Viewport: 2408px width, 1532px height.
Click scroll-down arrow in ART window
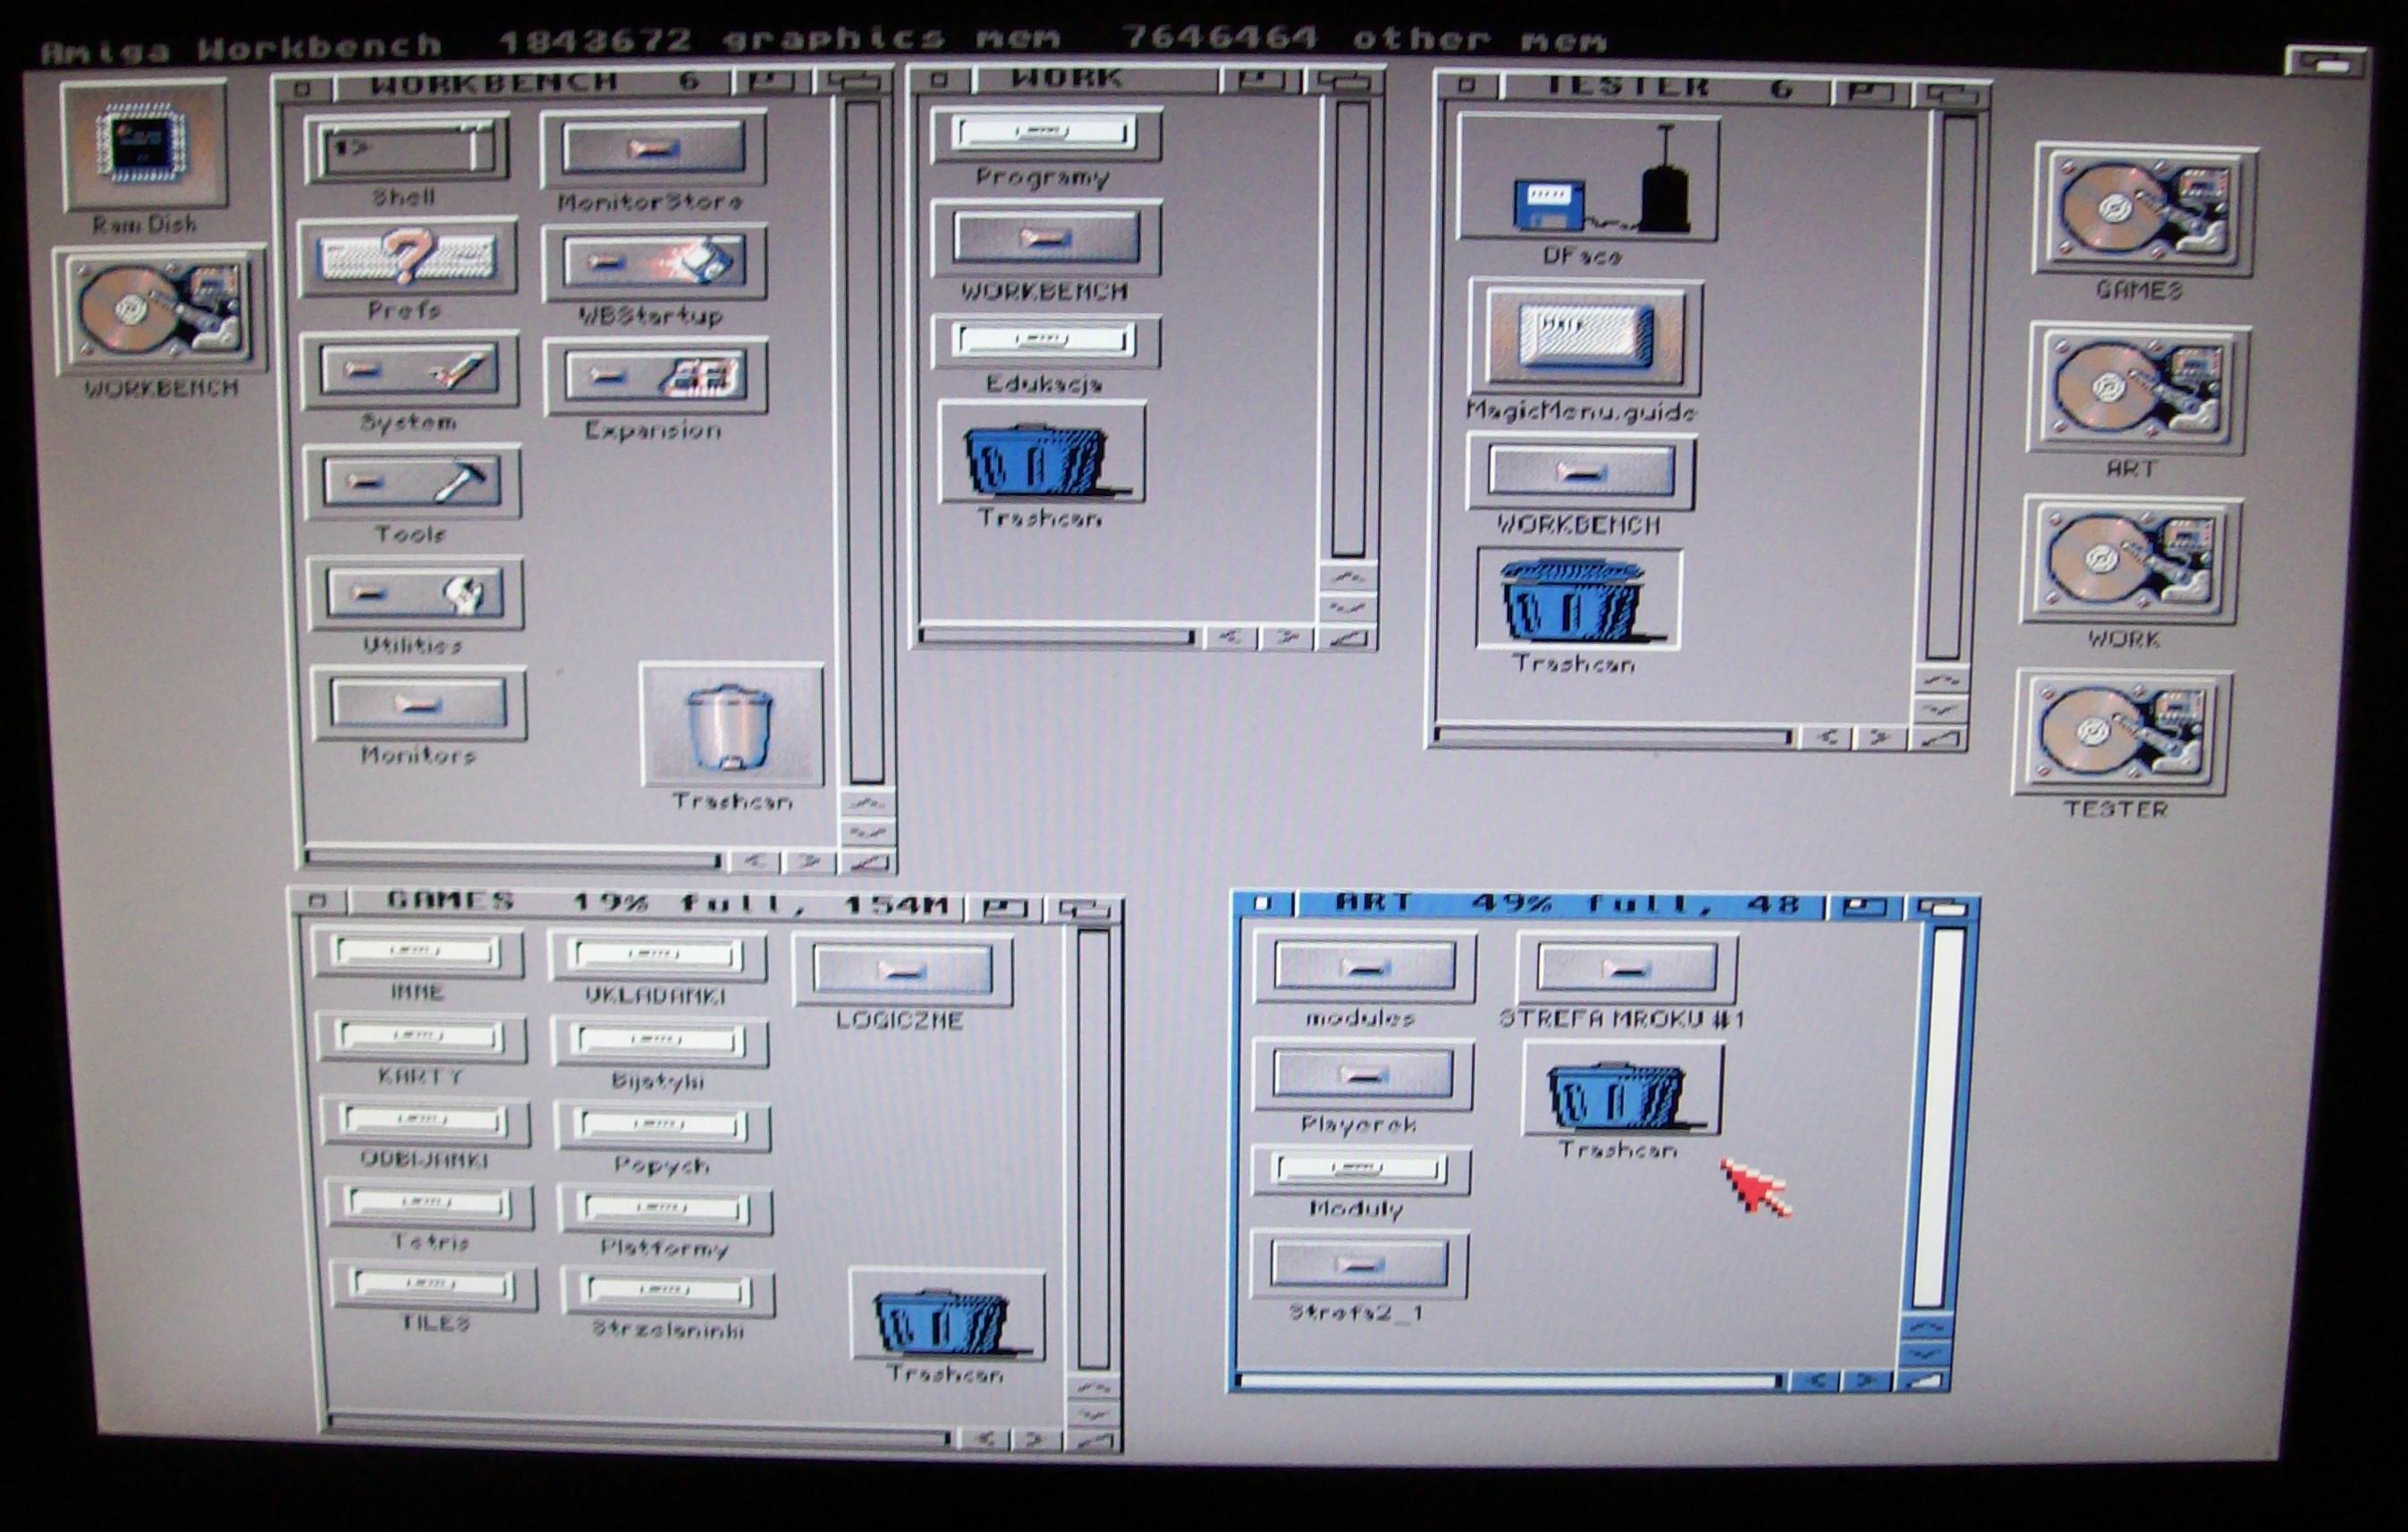tap(1924, 1355)
